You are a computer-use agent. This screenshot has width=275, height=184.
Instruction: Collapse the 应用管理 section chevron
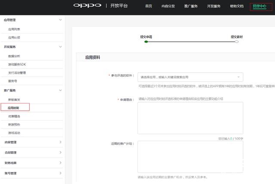pyautogui.click(x=60, y=20)
